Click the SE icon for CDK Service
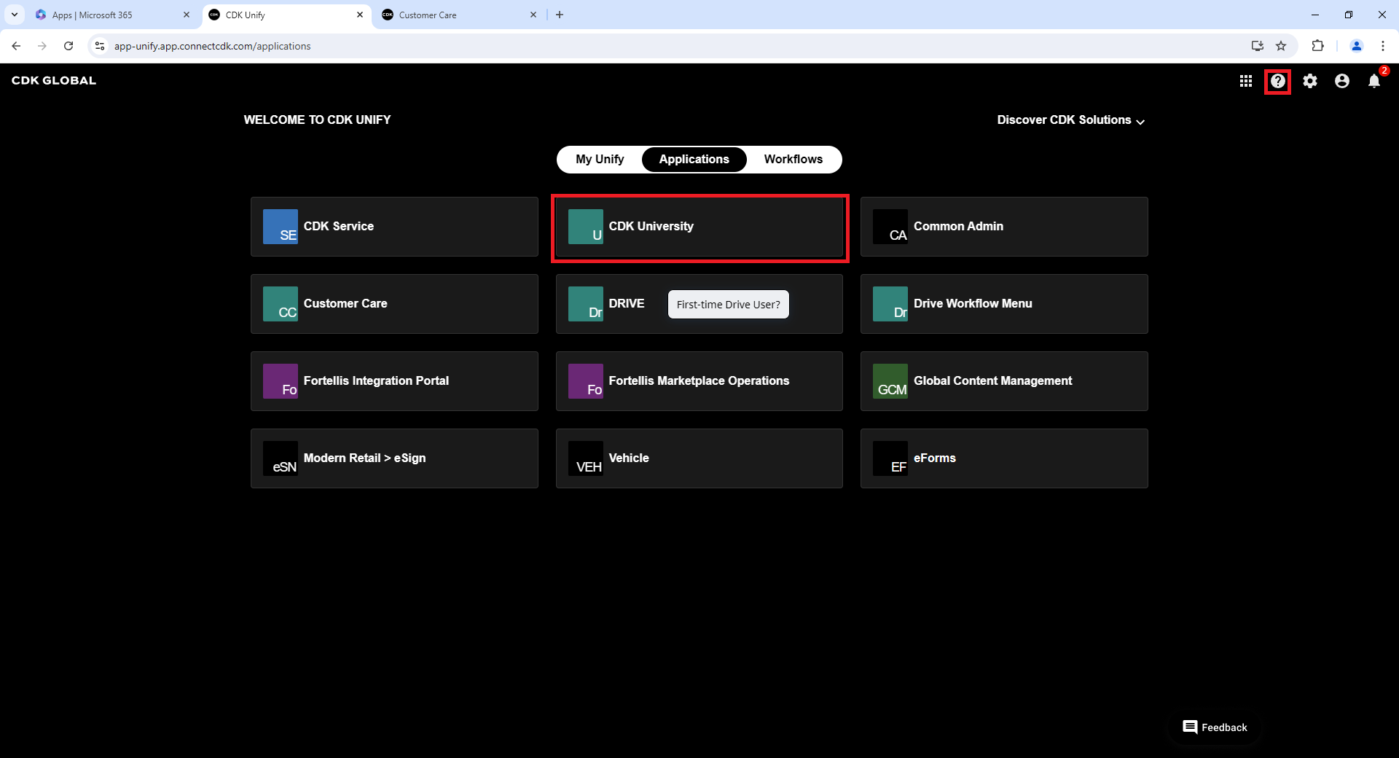Image resolution: width=1399 pixels, height=758 pixels. [281, 227]
